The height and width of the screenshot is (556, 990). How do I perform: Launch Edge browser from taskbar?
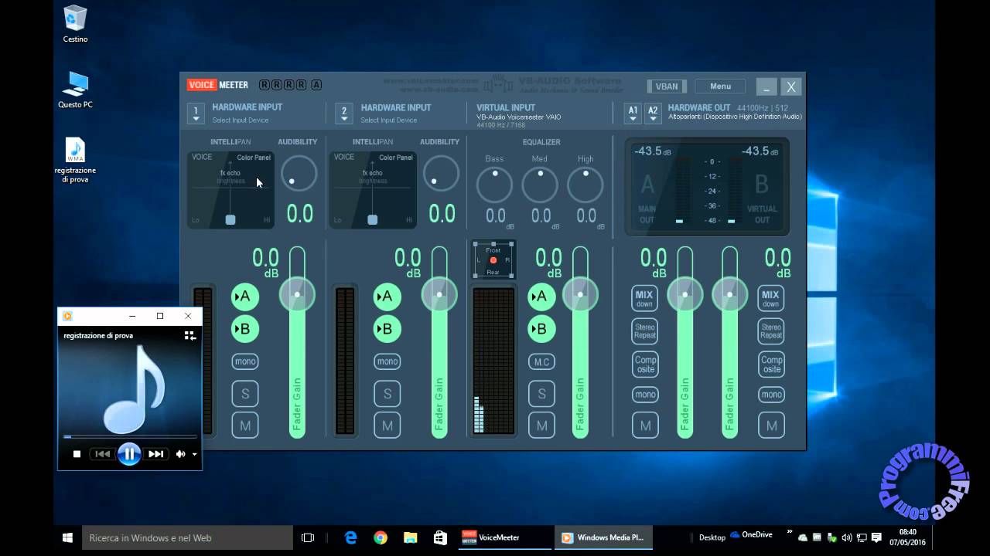[x=350, y=537]
